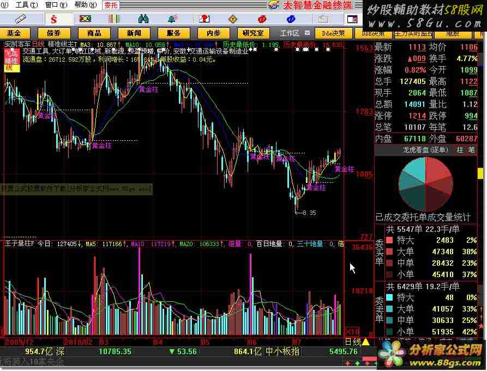Click the 内盘 value 67118
Viewport: 487px width, 371px height.
point(415,139)
